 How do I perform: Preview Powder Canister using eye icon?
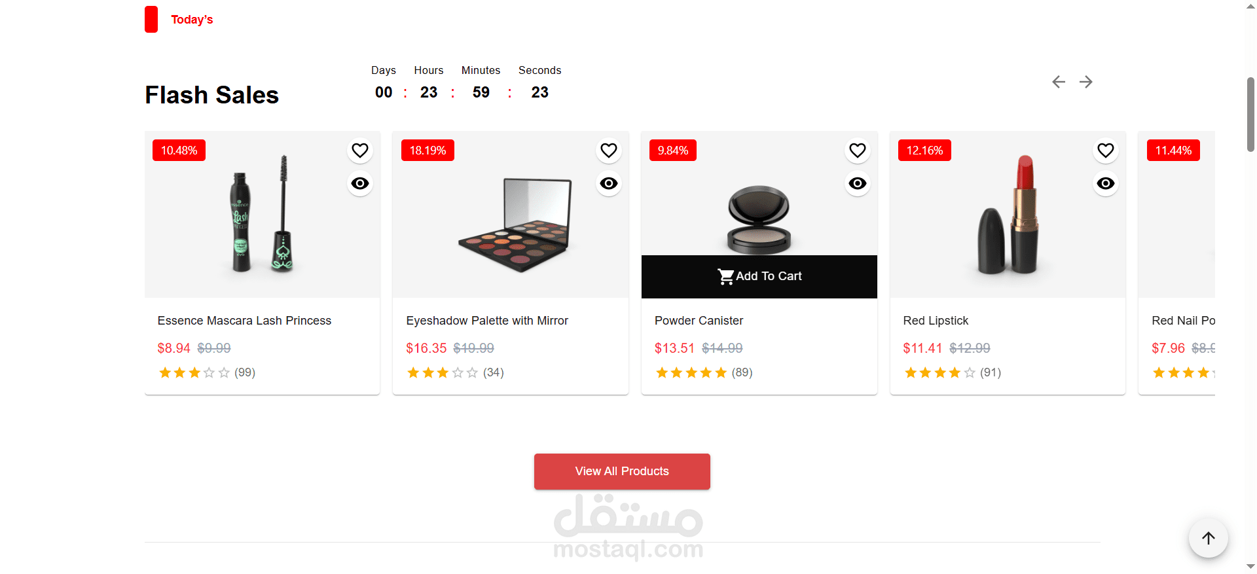858,183
